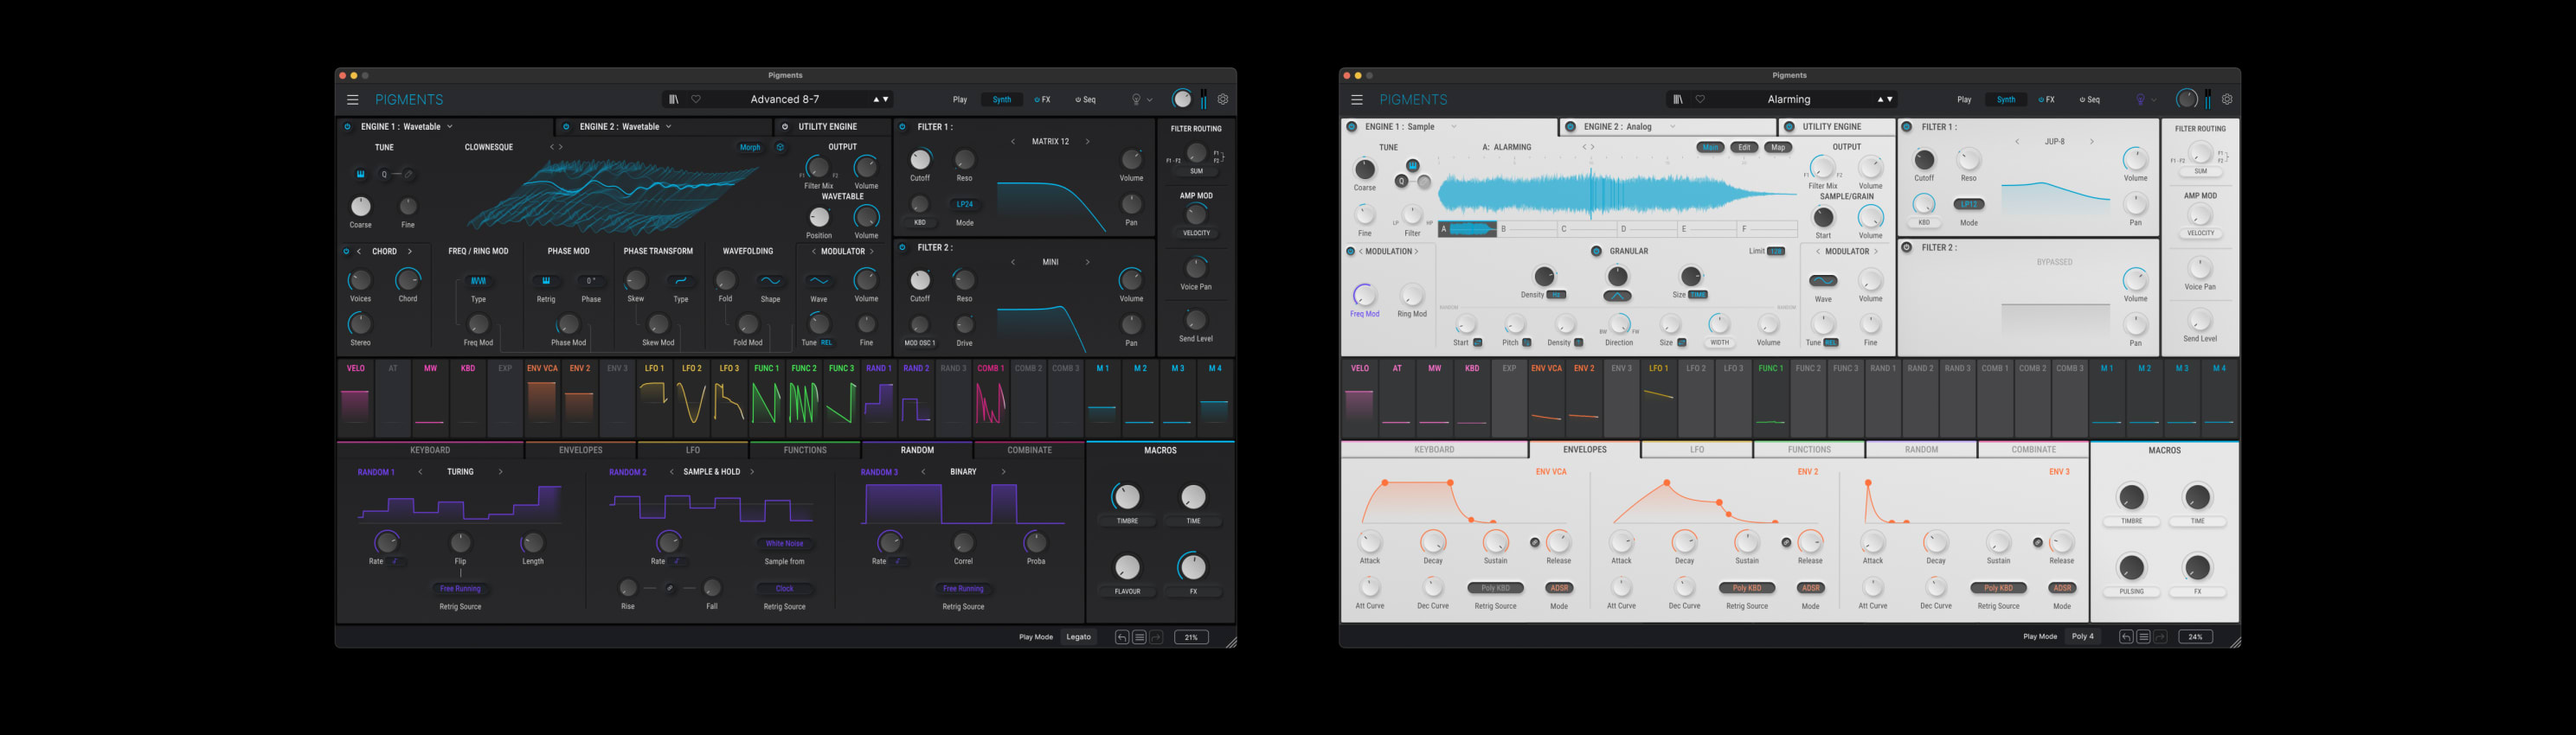Viewport: 2576px width, 735px height.
Task: Toggle Filter 2 power in Advanced 8-7 window
Action: [x=902, y=247]
